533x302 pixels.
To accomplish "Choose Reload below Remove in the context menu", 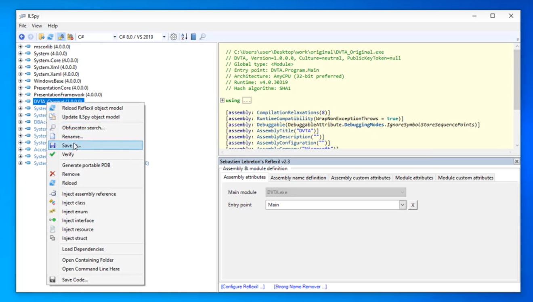I will pos(95,183).
